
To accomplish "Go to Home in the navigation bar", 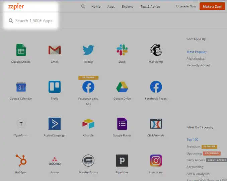I will coord(96,6).
